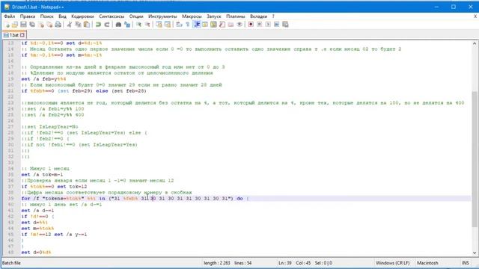
Task: Open Опции menu
Action: pyautogui.click(x=136, y=16)
